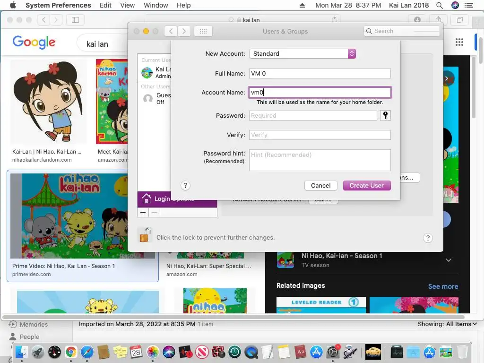Open Users & Groups help at bottom
Image resolution: width=484 pixels, height=363 pixels.
click(x=428, y=238)
